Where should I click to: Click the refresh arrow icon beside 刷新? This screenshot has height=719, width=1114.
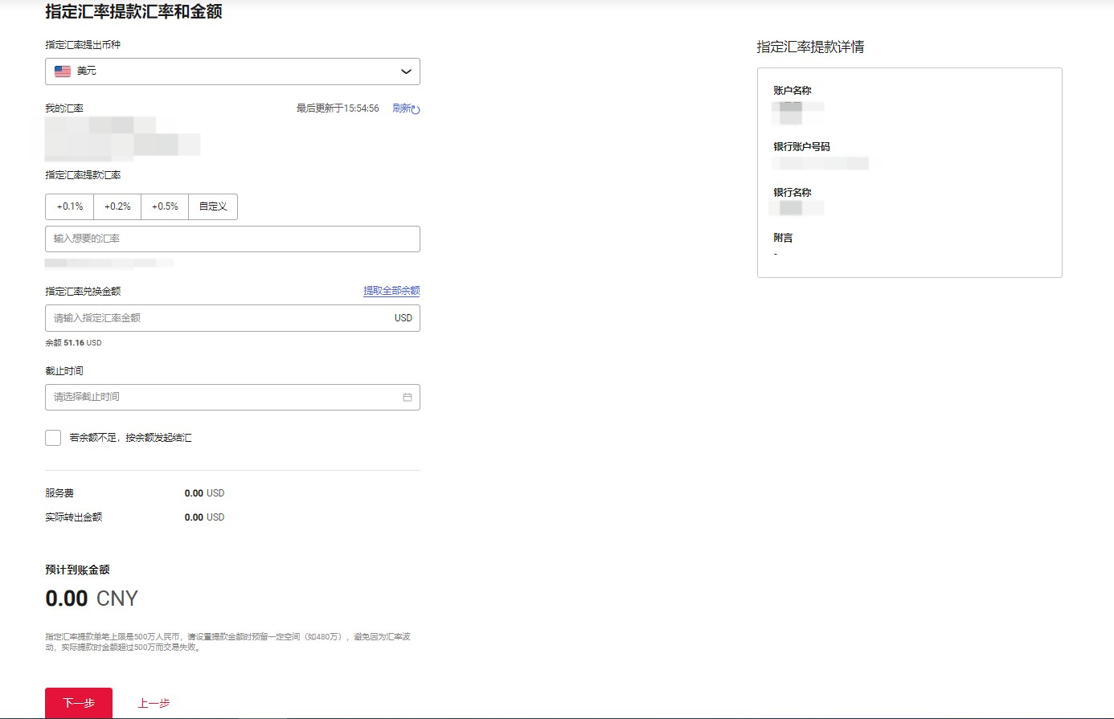point(416,109)
